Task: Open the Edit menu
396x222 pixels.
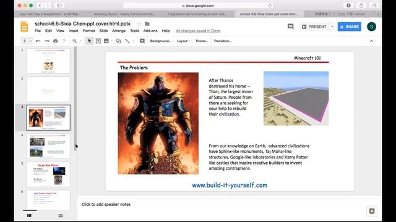Action: coord(48,31)
